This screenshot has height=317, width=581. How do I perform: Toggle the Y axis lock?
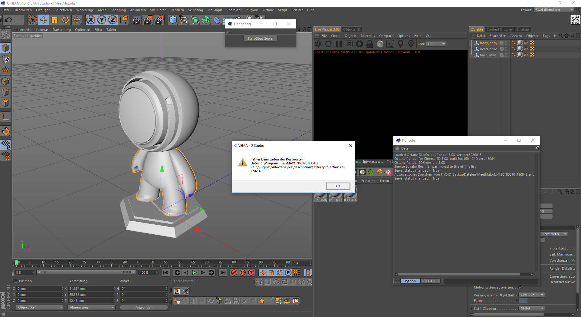[102, 20]
